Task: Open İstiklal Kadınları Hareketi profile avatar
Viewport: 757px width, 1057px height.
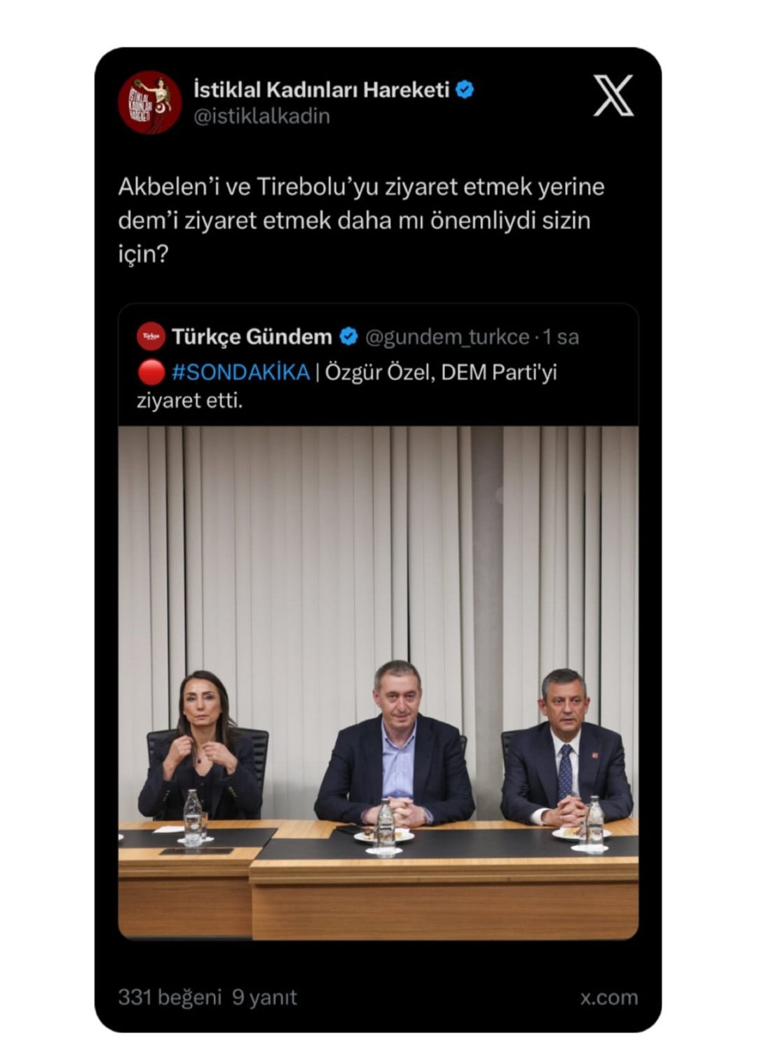Action: (150, 102)
